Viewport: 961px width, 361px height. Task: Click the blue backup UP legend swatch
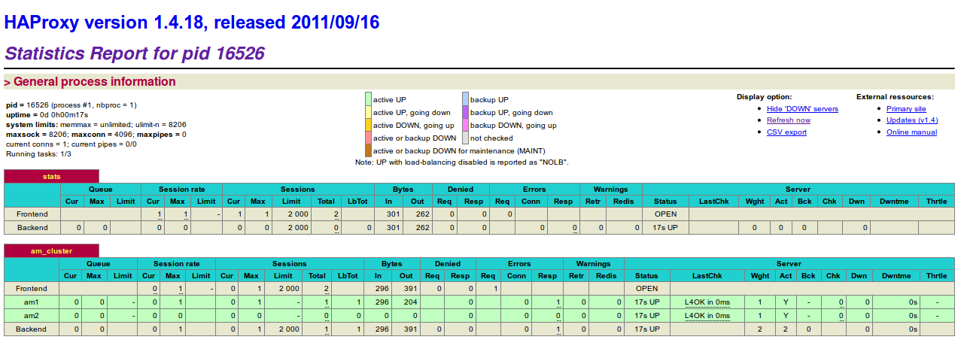pos(466,99)
